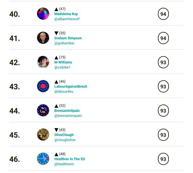The height and width of the screenshot is (173, 193).
Task: Open the OliveClough avatar image
Action: coord(43,135)
